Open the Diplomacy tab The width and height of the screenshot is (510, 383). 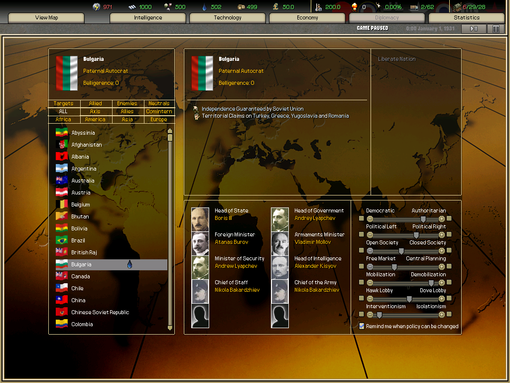[x=386, y=17]
